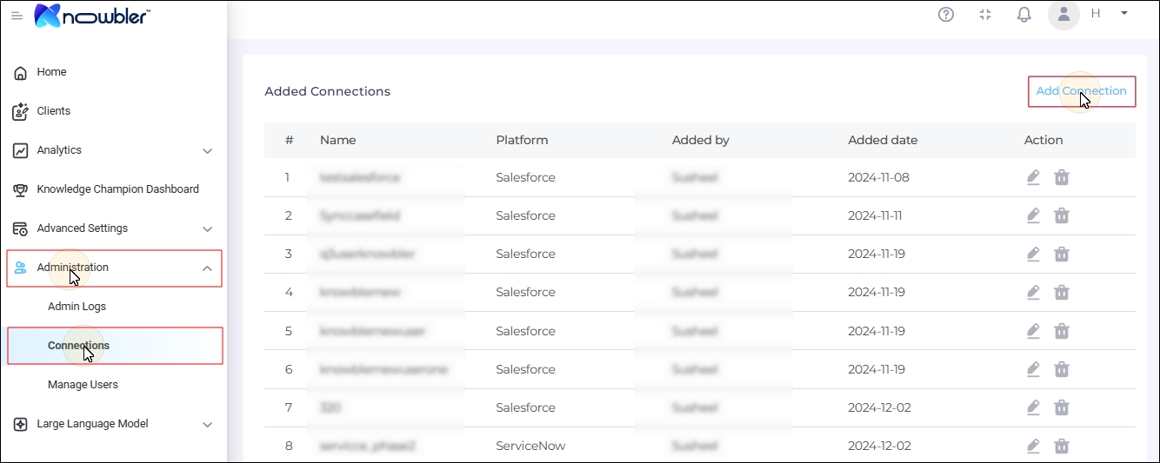
Task: Edit the connection in row 1
Action: pos(1033,177)
